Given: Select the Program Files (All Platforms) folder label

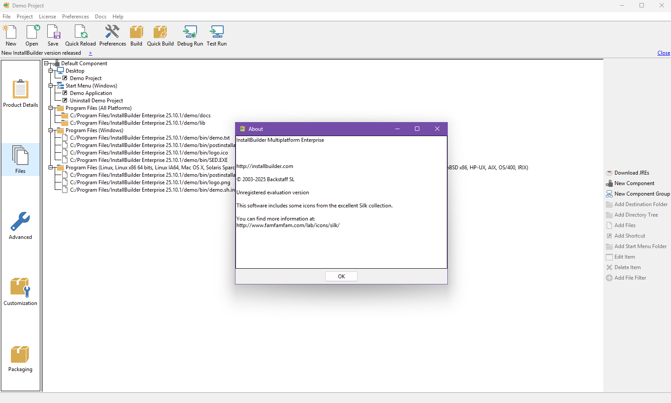Looking at the screenshot, I should pyautogui.click(x=98, y=108).
